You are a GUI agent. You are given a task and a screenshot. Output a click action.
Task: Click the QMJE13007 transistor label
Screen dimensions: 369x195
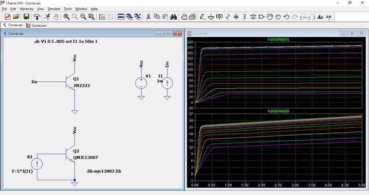coord(85,157)
